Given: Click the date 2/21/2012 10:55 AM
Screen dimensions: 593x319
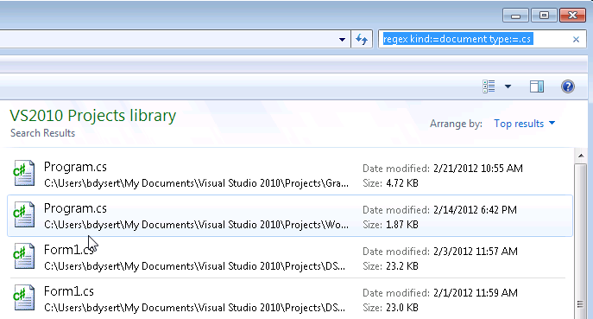Looking at the screenshot, I should coord(478,169).
